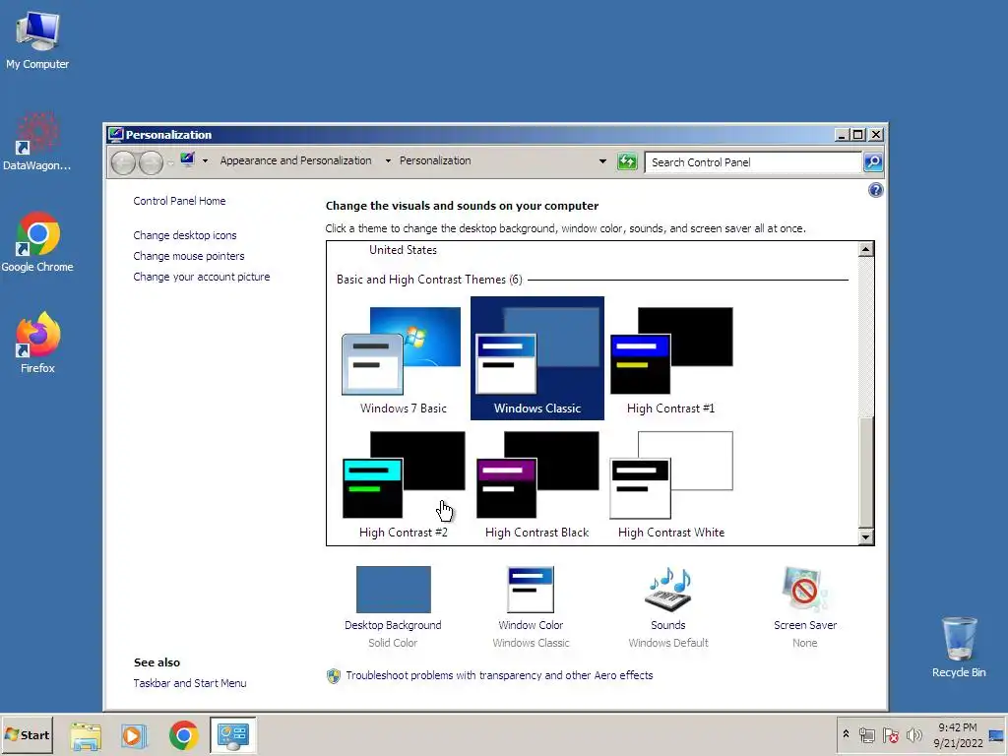Screen dimensions: 1008x756
Task: Click the Control Panel icon in address bar
Action: tap(188, 159)
